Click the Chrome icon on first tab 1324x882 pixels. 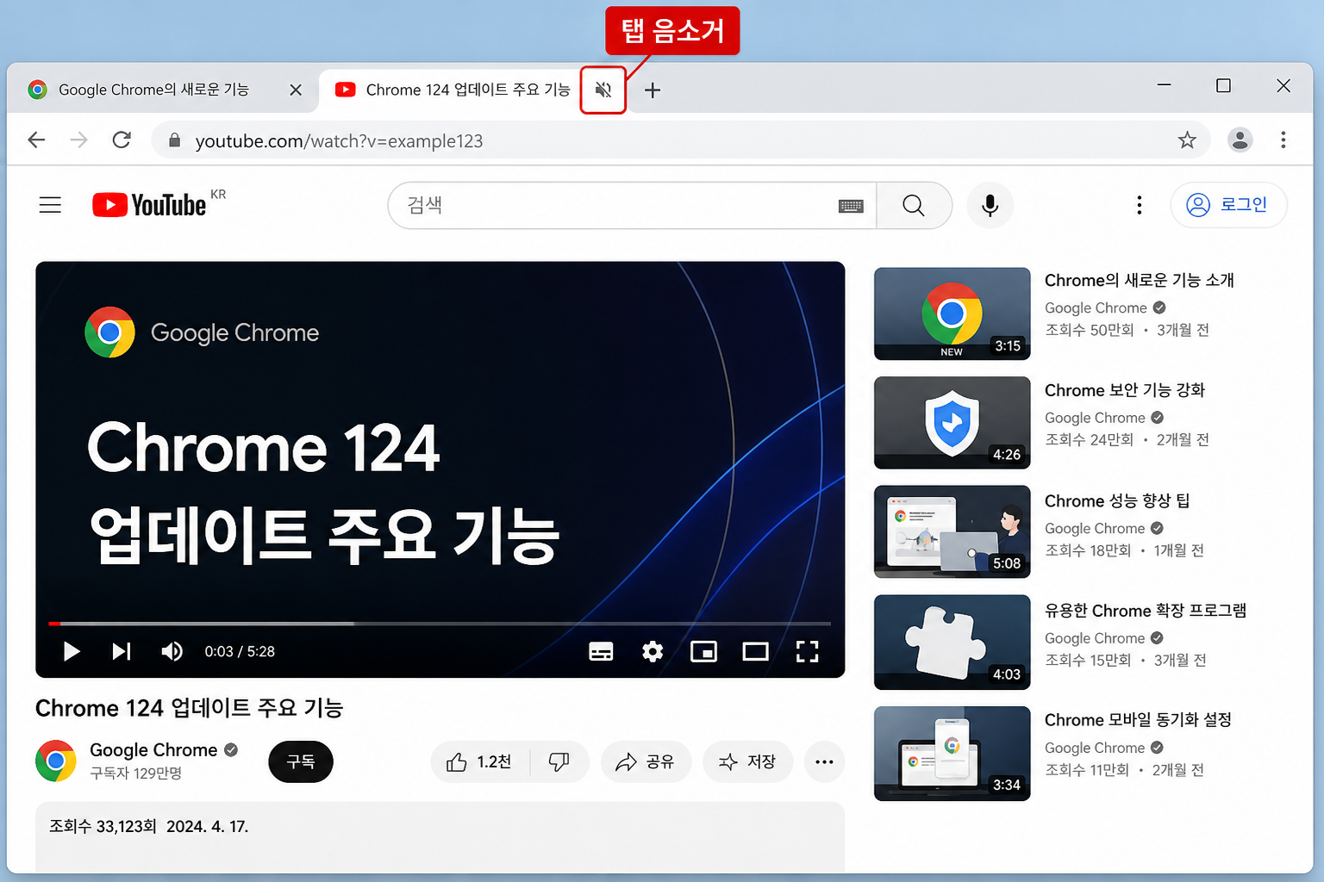tap(37, 90)
